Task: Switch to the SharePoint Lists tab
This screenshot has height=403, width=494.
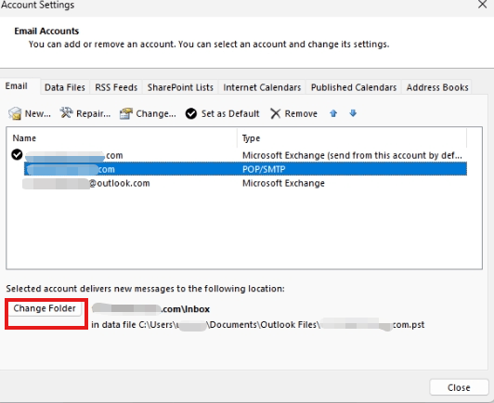Action: coord(180,87)
